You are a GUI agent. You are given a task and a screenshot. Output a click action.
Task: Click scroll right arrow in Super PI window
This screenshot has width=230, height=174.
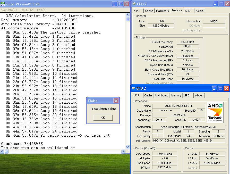[x=123, y=151]
